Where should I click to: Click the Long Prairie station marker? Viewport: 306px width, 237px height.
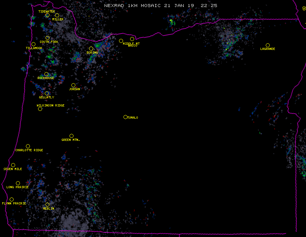click(x=18, y=183)
